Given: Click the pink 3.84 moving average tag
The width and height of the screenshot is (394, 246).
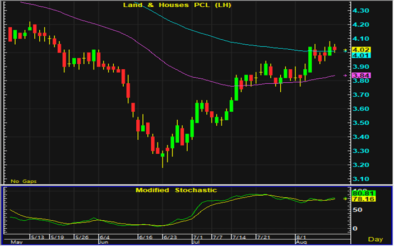Looking at the screenshot, I should [361, 75].
